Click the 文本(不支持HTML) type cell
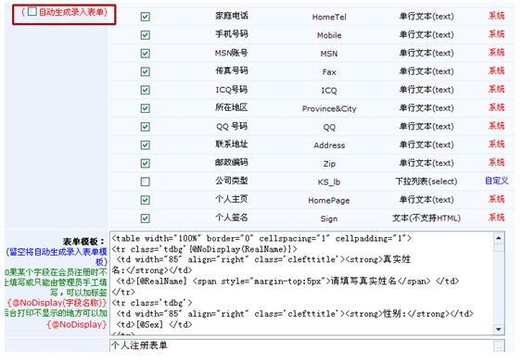522x363 pixels. pyautogui.click(x=427, y=218)
